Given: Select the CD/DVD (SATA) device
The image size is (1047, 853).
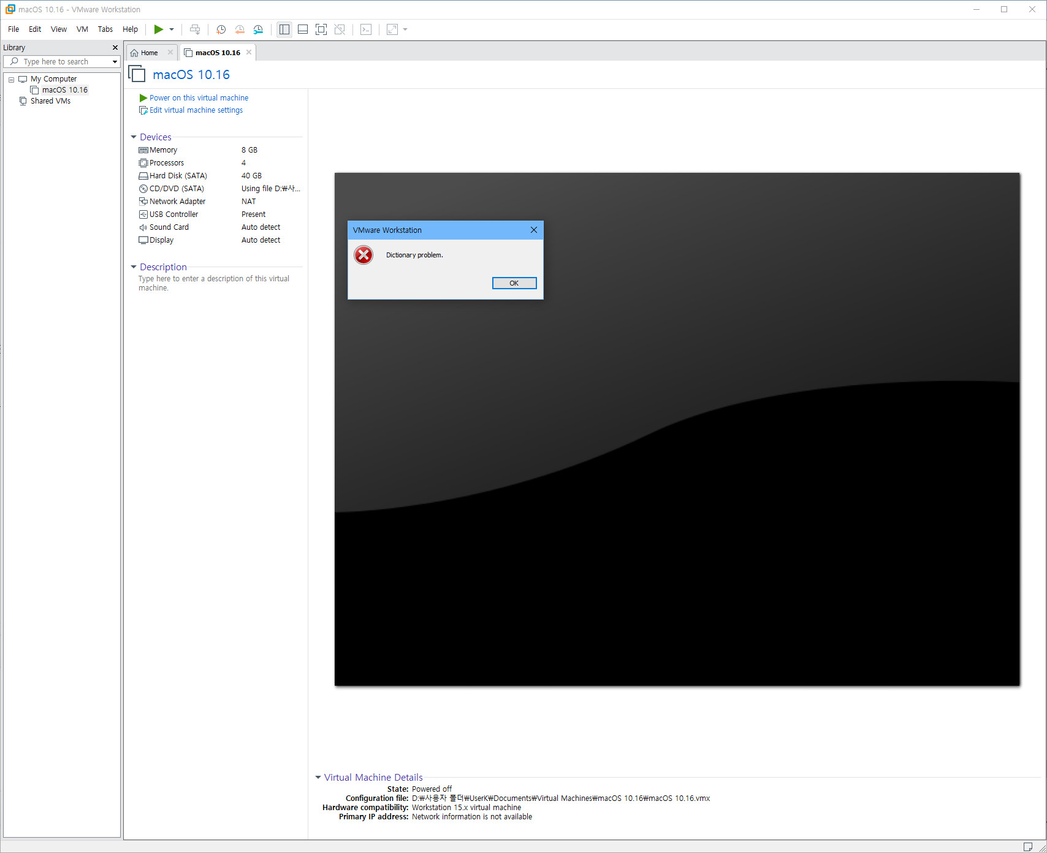Looking at the screenshot, I should [220, 189].
